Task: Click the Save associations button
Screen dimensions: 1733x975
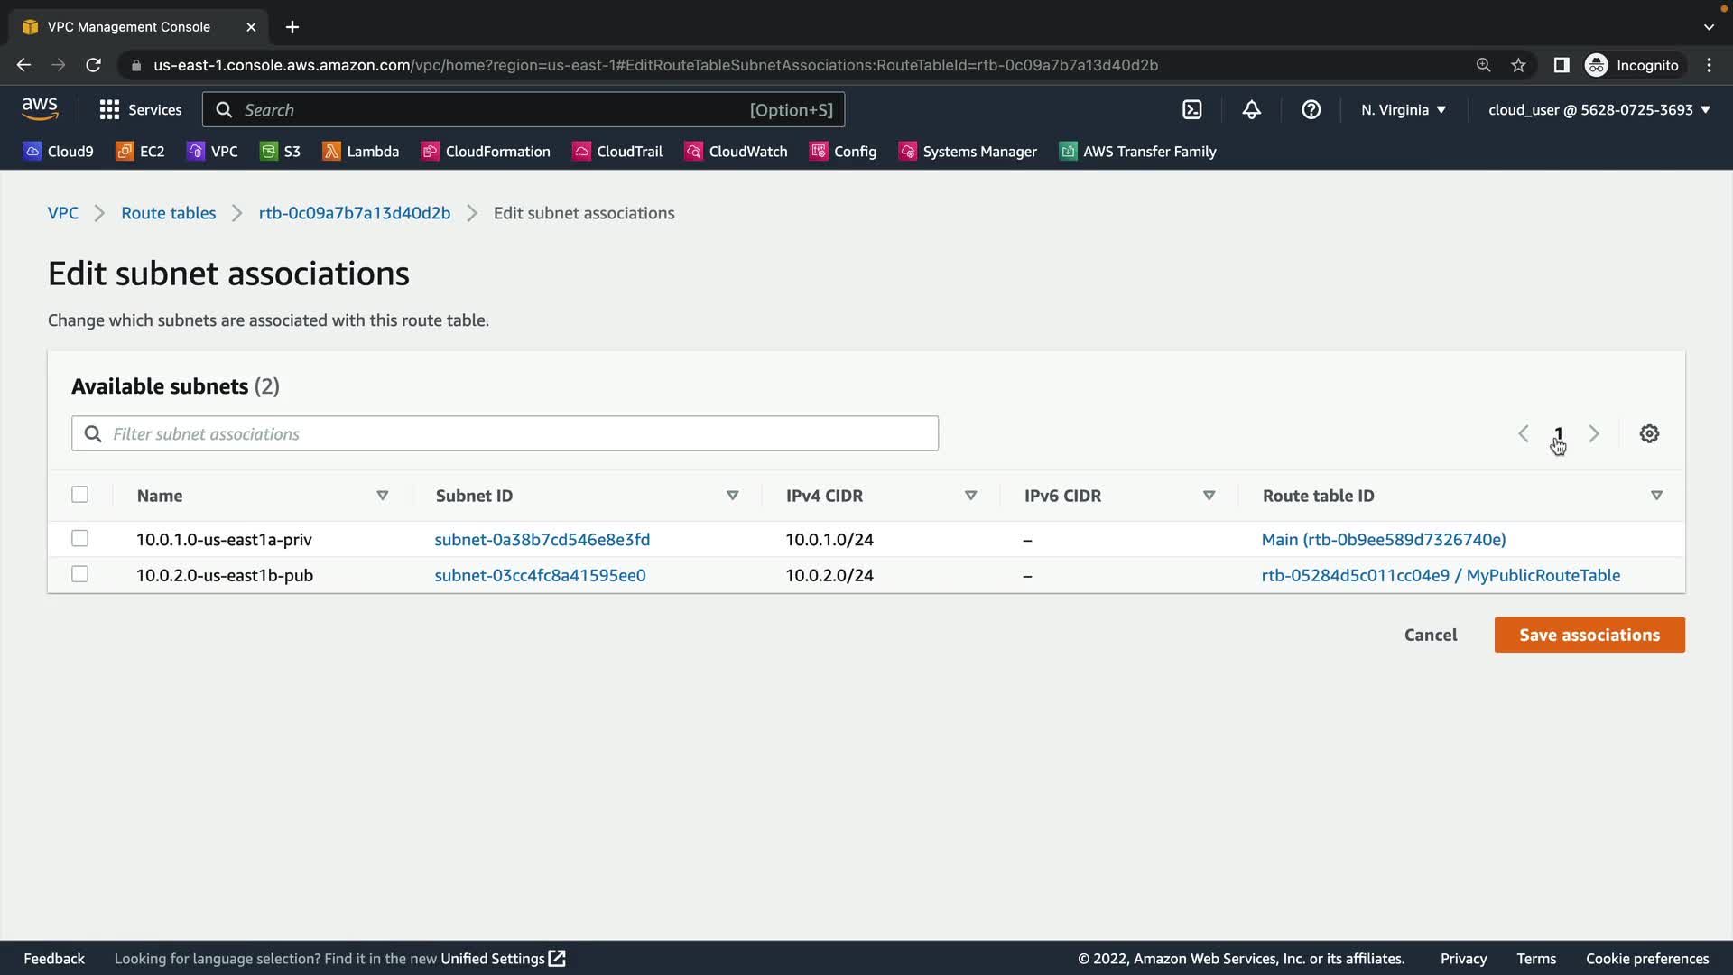Action: tap(1589, 635)
